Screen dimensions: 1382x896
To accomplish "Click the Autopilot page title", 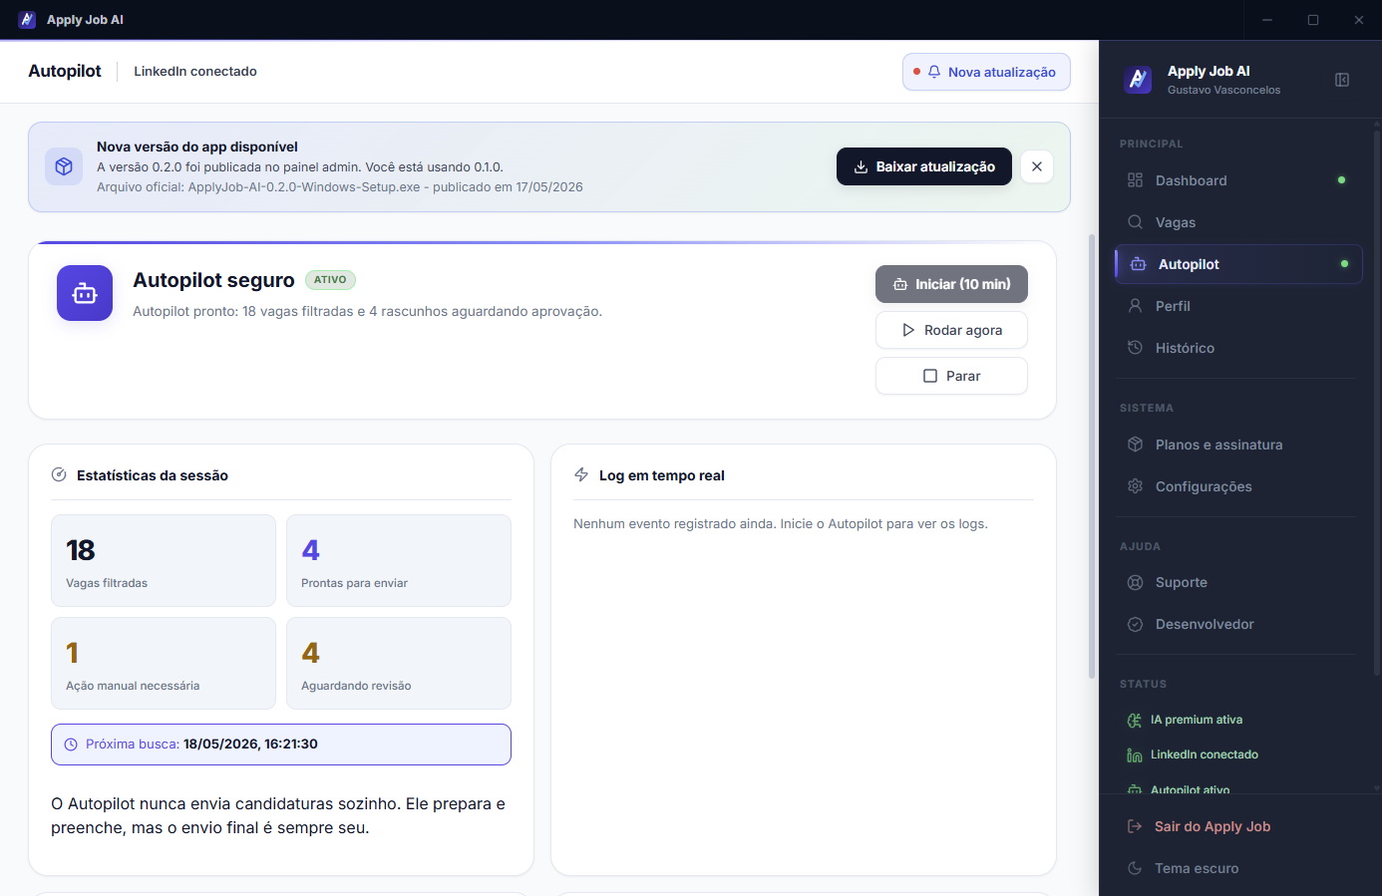I will pyautogui.click(x=65, y=71).
